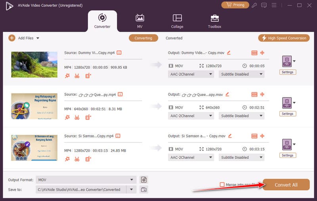Expand the Output Format MOV dropdown
317x201 pixels.
132,180
